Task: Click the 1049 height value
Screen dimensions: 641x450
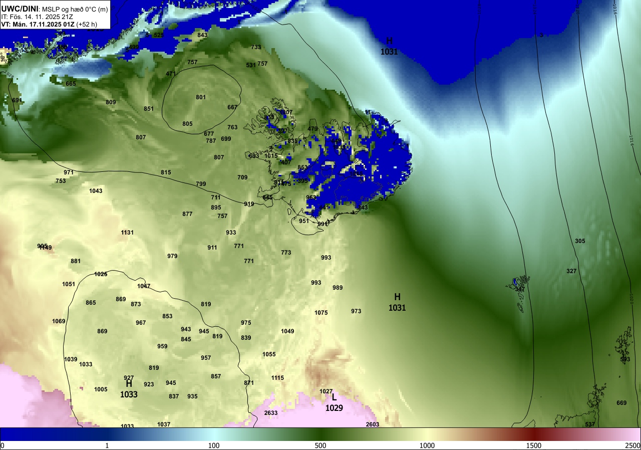Action: (x=287, y=331)
